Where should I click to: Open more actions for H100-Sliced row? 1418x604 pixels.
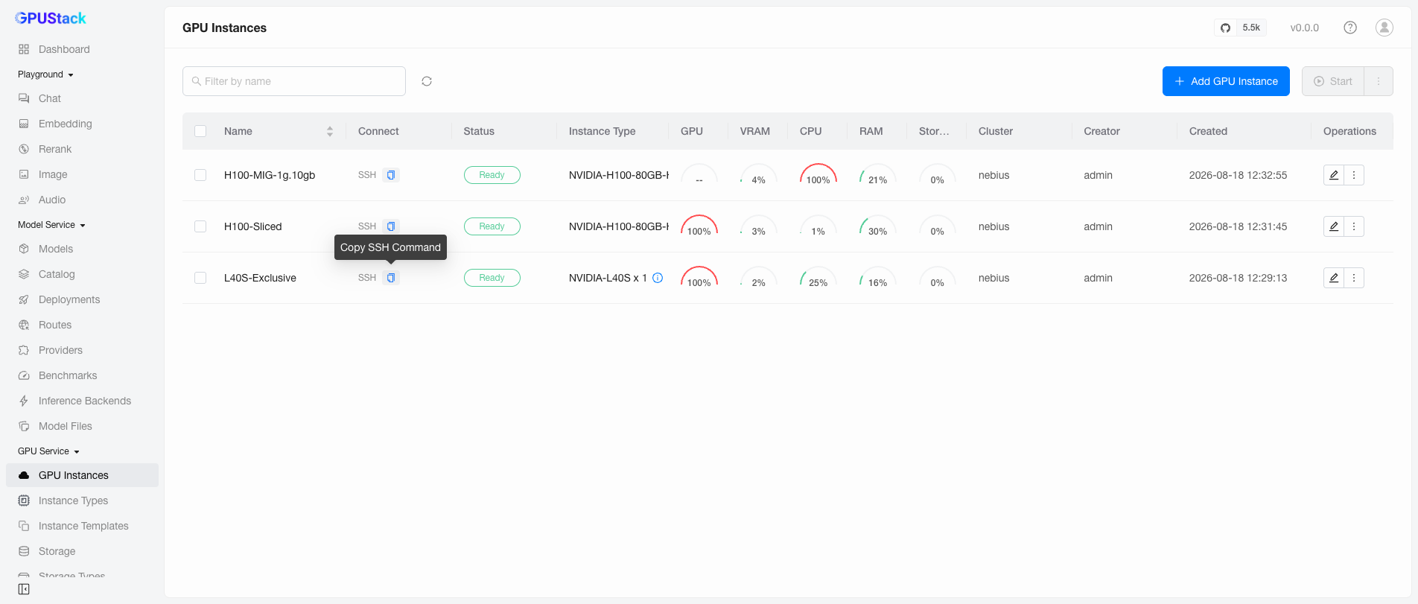point(1354,226)
